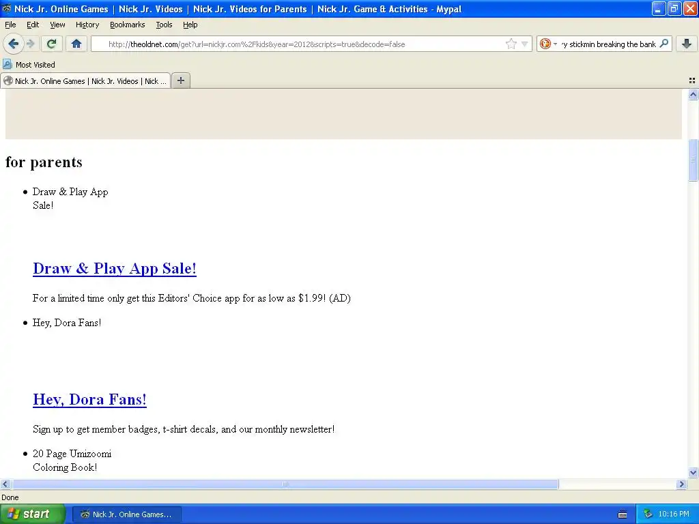Click the search magnifier icon
This screenshot has height=524, width=699.
point(664,43)
